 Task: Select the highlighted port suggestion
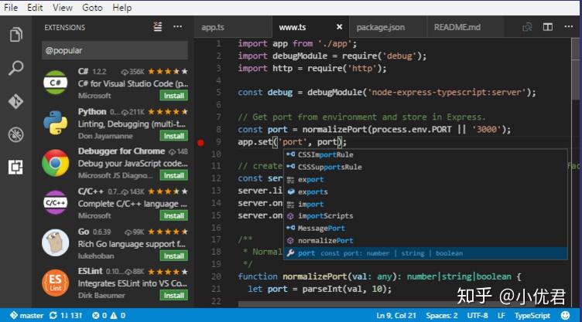click(x=426, y=253)
